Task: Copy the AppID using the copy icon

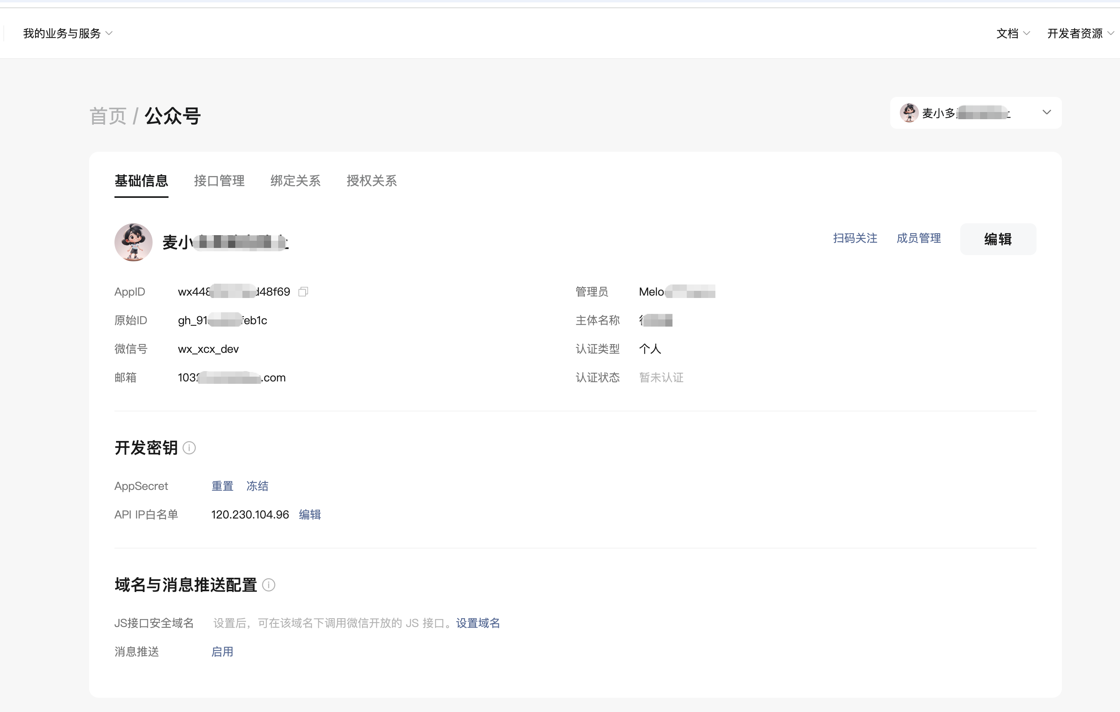Action: (x=303, y=292)
